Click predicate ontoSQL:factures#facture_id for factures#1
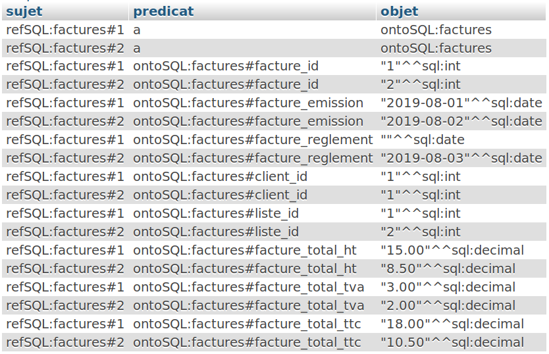 coord(226,66)
